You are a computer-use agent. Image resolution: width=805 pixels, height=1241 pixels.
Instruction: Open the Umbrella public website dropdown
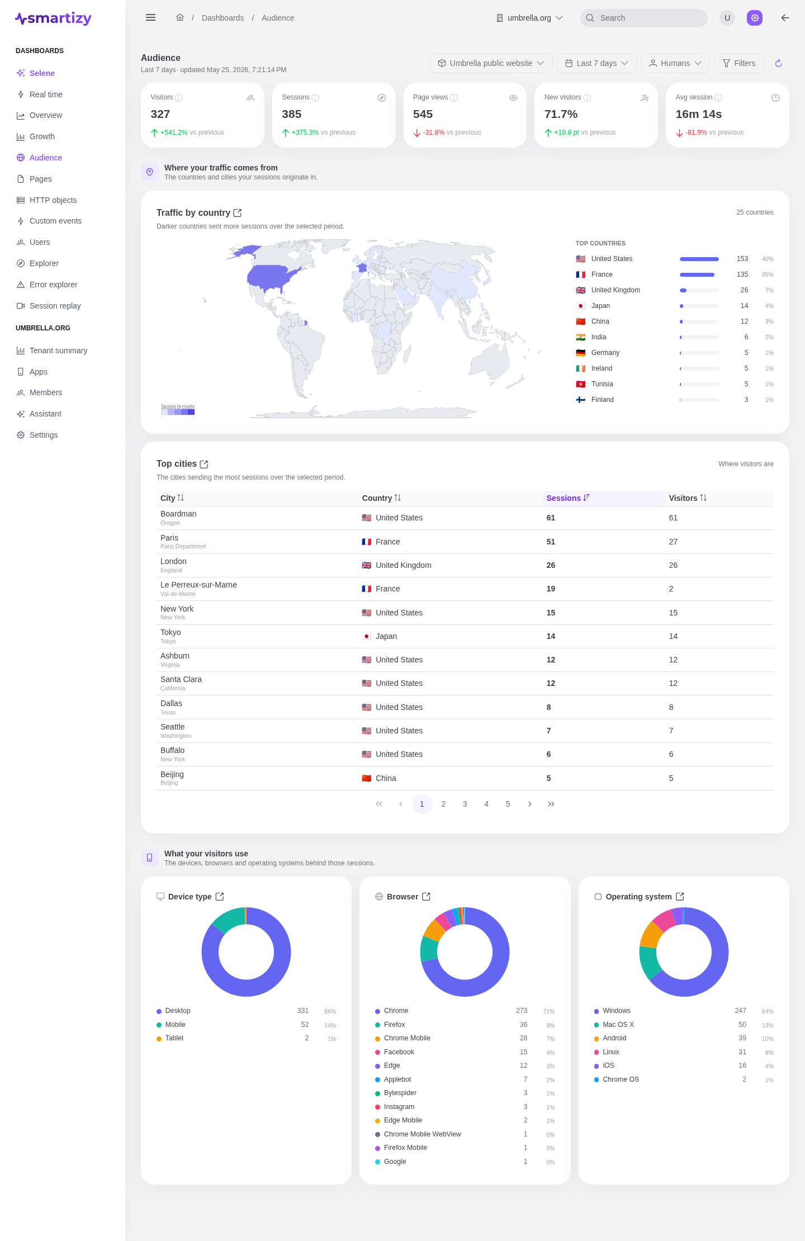[491, 63]
